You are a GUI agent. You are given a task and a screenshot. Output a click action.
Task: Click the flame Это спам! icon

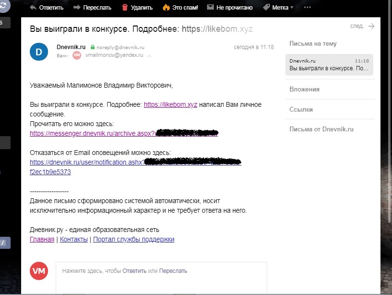pos(166,7)
